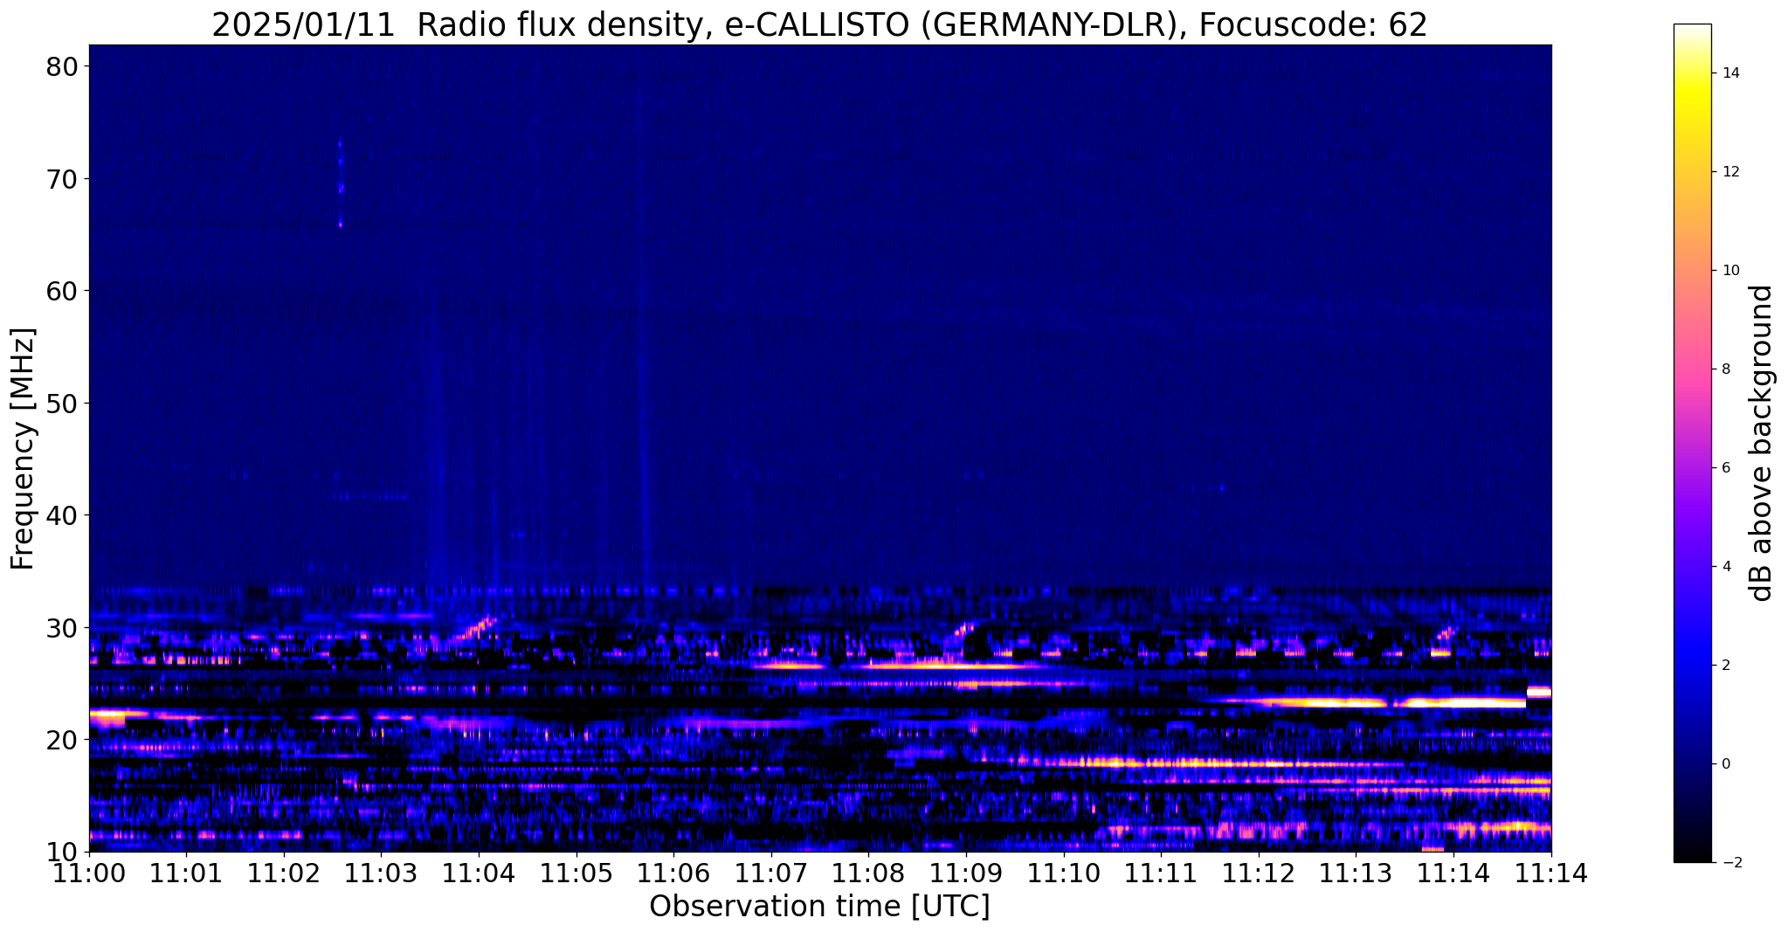Click the 11:02 time tick label
Viewport: 1788px width, 932px height.
pyautogui.click(x=284, y=873)
